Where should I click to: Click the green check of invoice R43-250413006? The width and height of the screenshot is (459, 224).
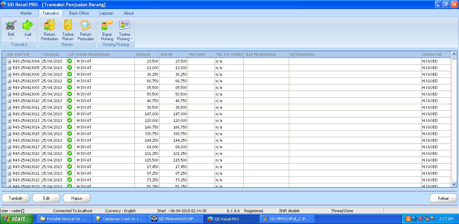click(70, 74)
